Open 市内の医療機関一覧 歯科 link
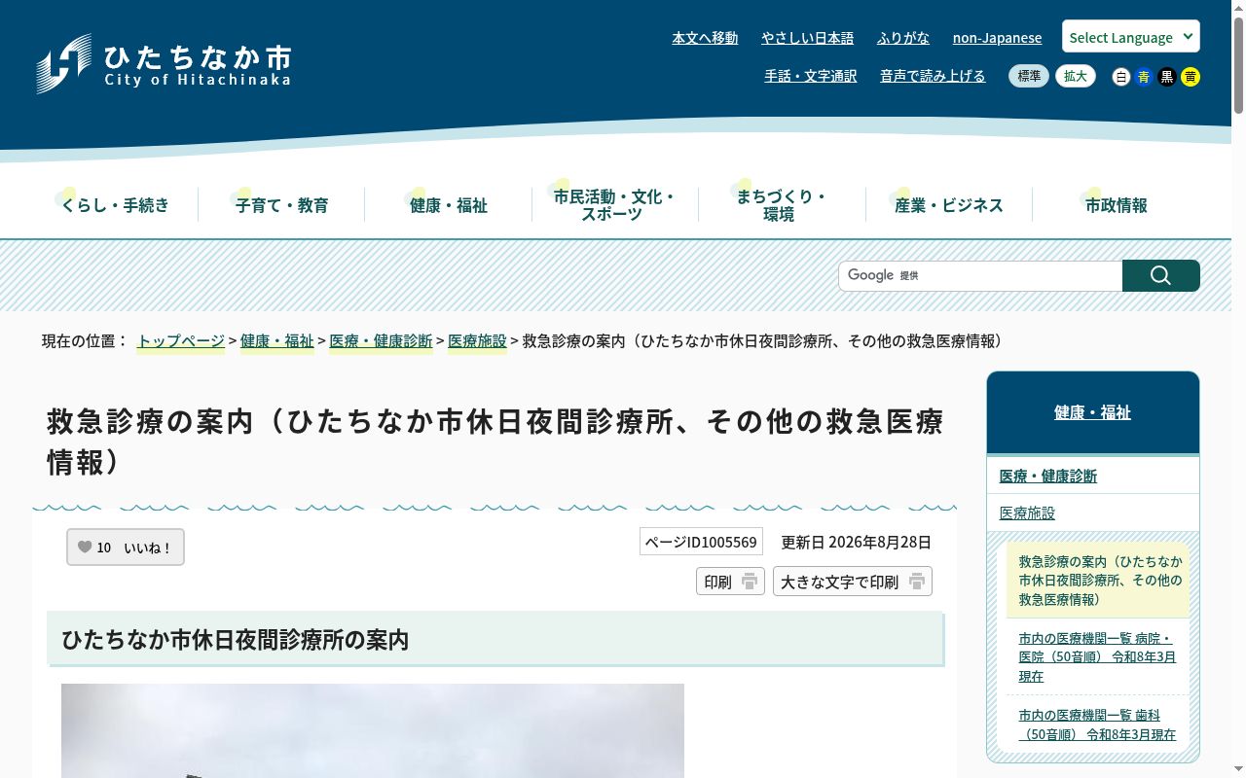 pos(1097,725)
